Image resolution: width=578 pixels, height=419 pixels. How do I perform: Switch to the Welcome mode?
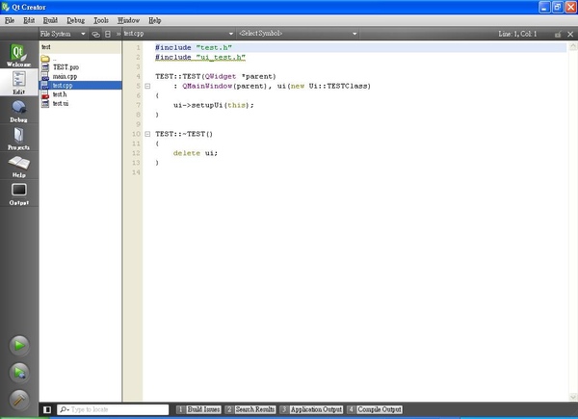[x=18, y=55]
